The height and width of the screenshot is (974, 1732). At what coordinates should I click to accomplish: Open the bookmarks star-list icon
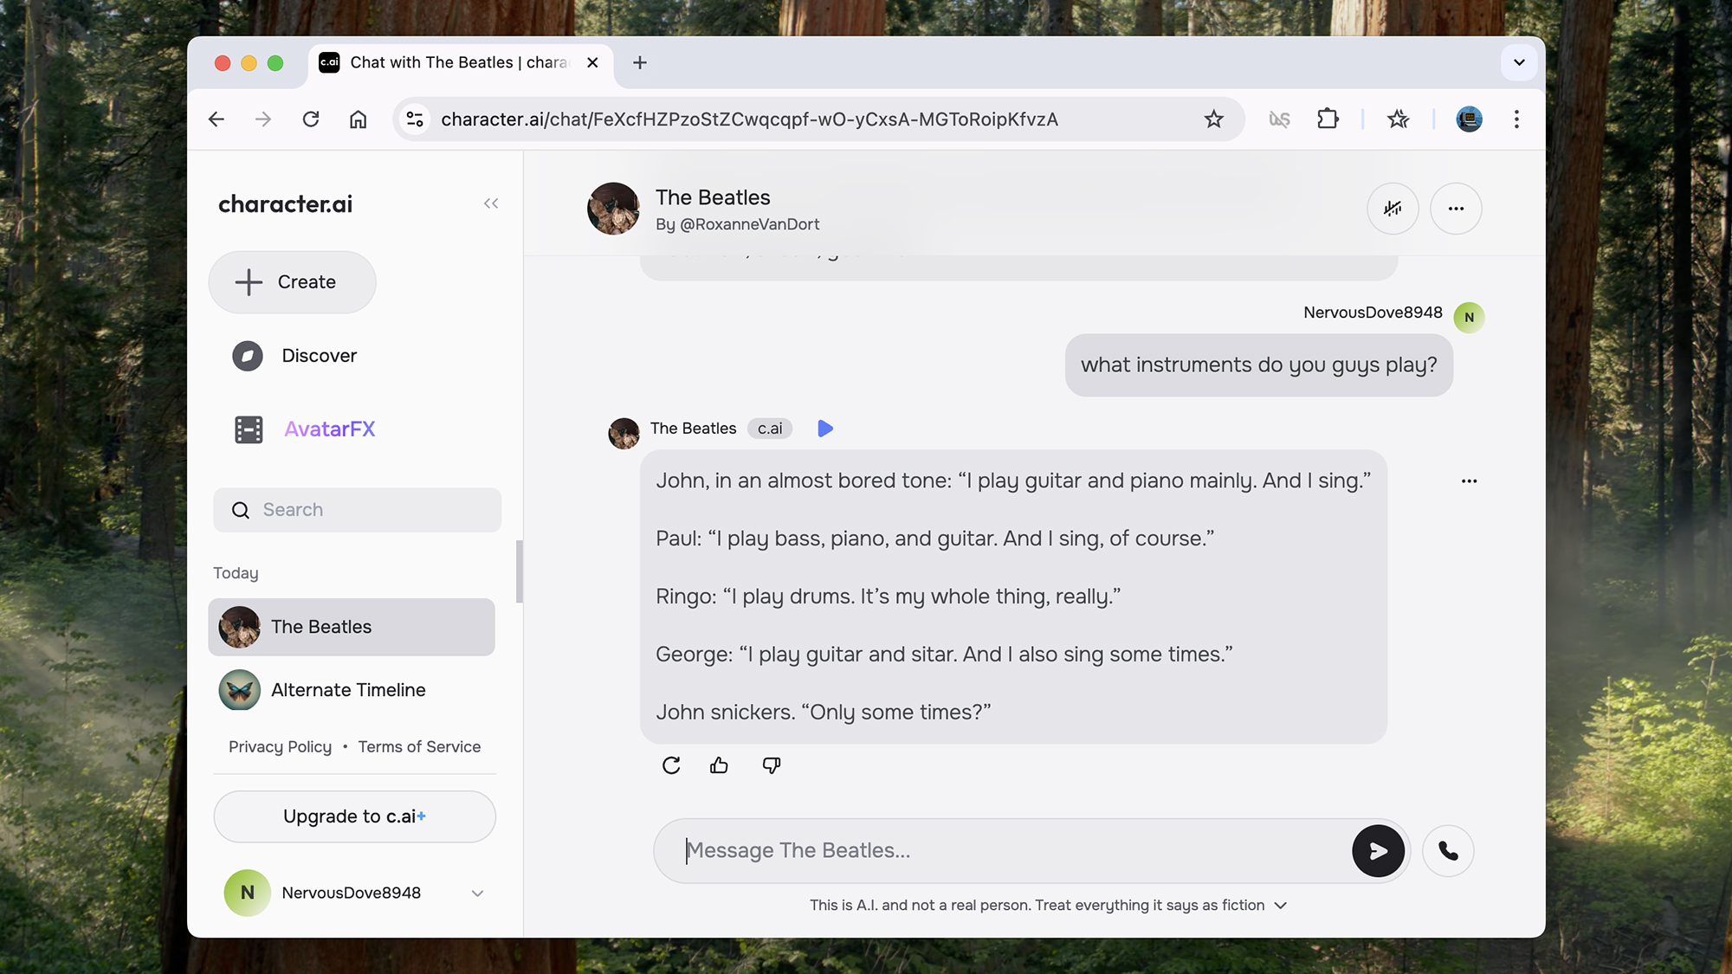click(x=1398, y=119)
